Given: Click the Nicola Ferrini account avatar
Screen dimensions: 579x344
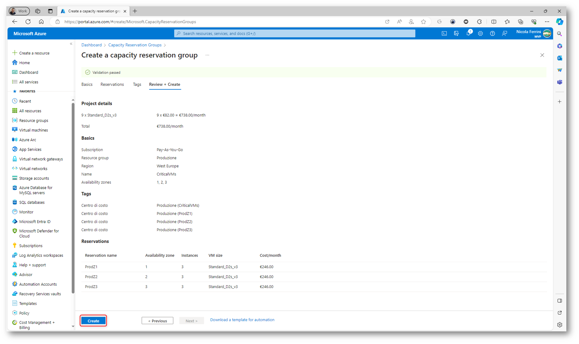Looking at the screenshot, I should click(547, 33).
